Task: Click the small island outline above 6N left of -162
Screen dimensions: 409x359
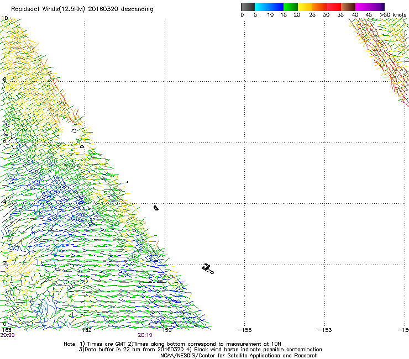Action: tap(74, 130)
